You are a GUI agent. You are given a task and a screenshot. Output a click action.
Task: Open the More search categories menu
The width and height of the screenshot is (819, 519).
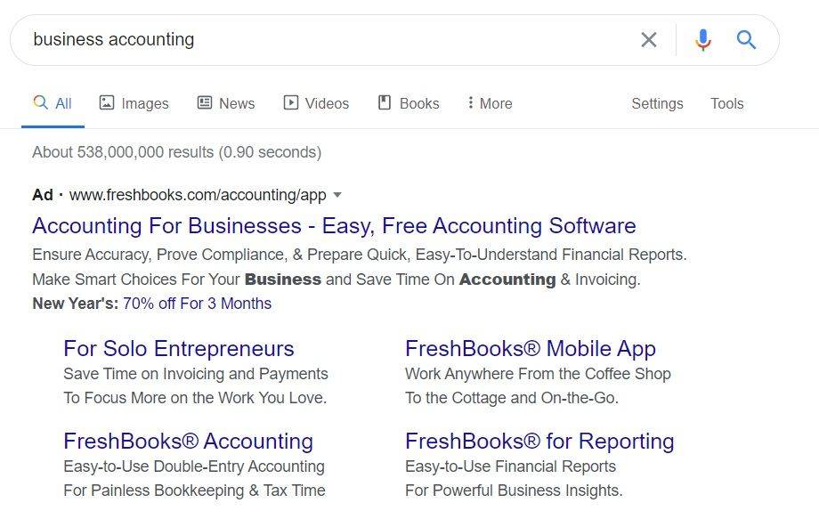(489, 103)
